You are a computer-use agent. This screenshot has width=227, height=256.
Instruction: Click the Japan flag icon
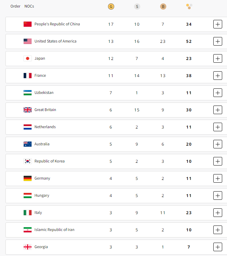[27, 59]
